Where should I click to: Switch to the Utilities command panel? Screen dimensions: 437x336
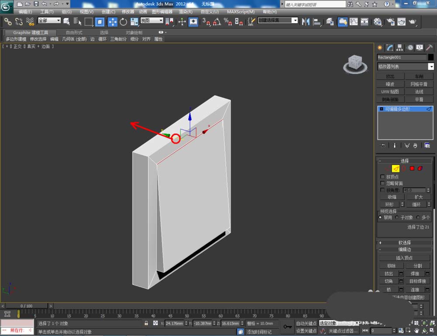429,48
